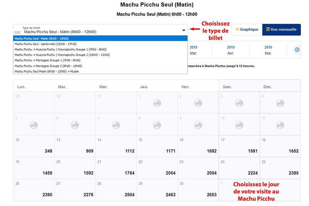Viewport: 309px width, 206px height.
Task: Click the mountain icon on day 2
Action: click(198, 103)
